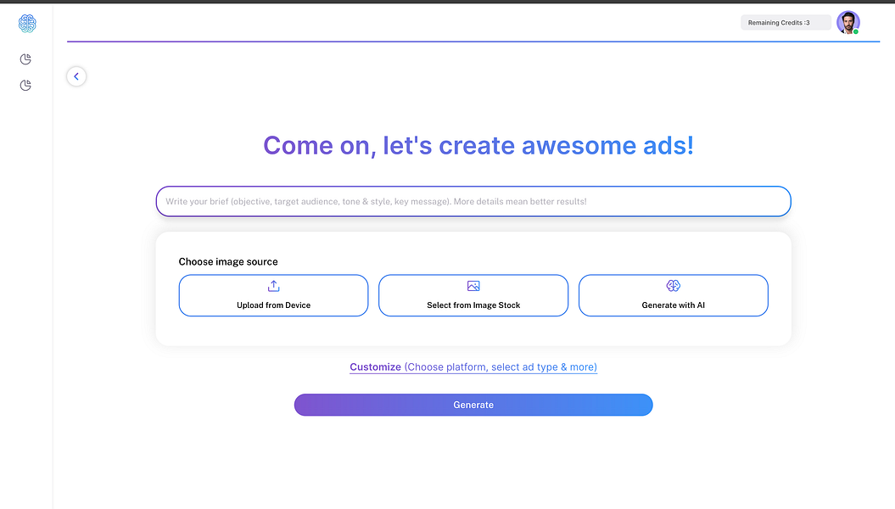
Task: Click the brain logo in the sidebar
Action: (26, 23)
